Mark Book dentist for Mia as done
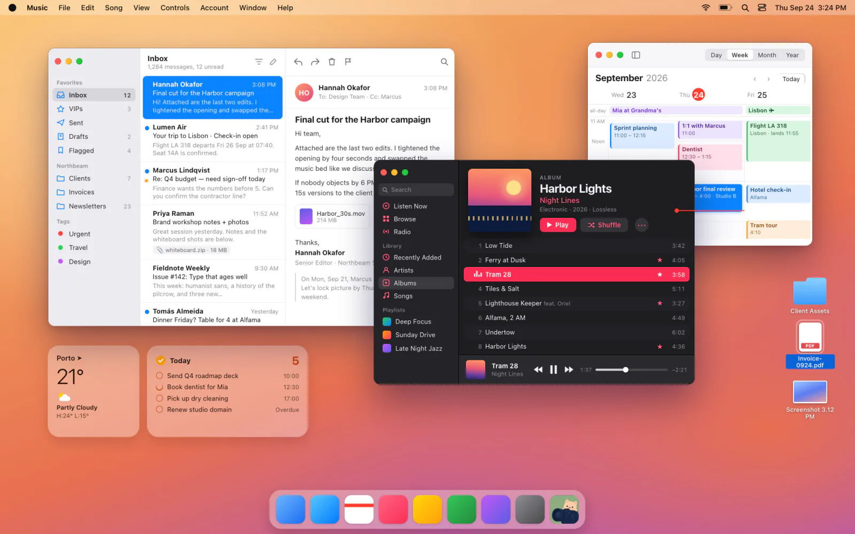The width and height of the screenshot is (855, 534). pos(160,387)
